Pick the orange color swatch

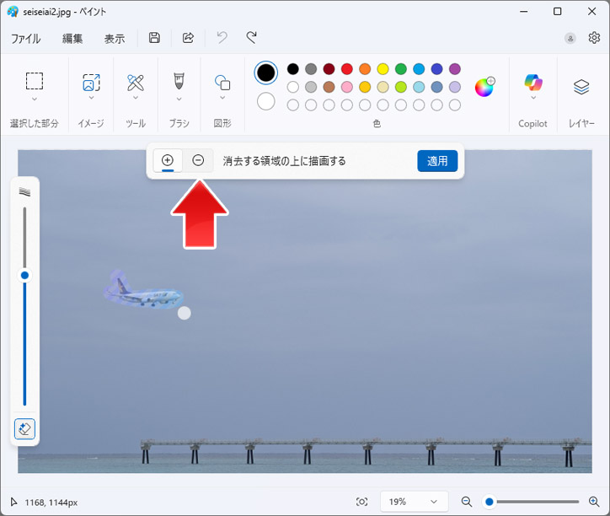point(365,69)
